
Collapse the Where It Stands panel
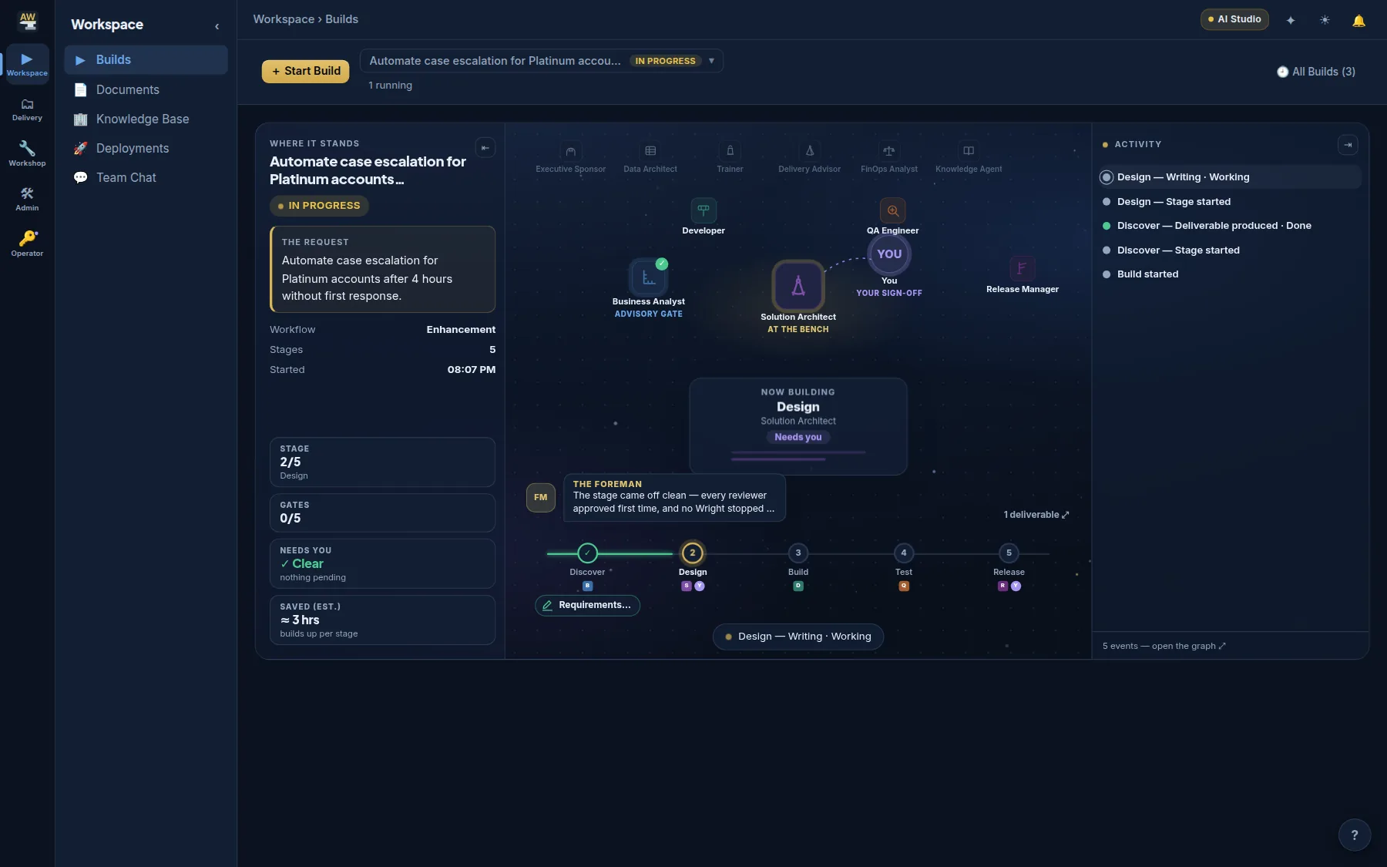pos(485,148)
